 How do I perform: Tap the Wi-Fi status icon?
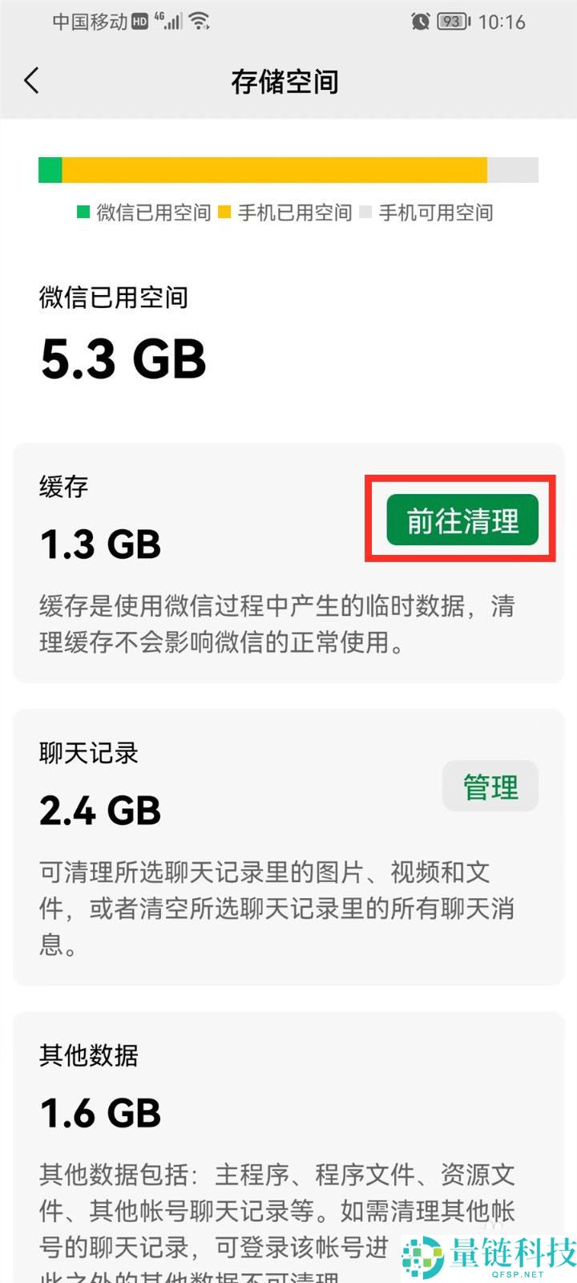pos(200,22)
